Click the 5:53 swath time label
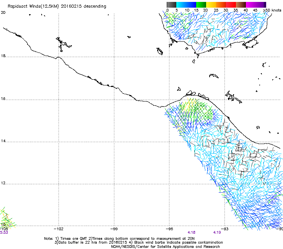Screen dimensions: 283x249 [4, 233]
